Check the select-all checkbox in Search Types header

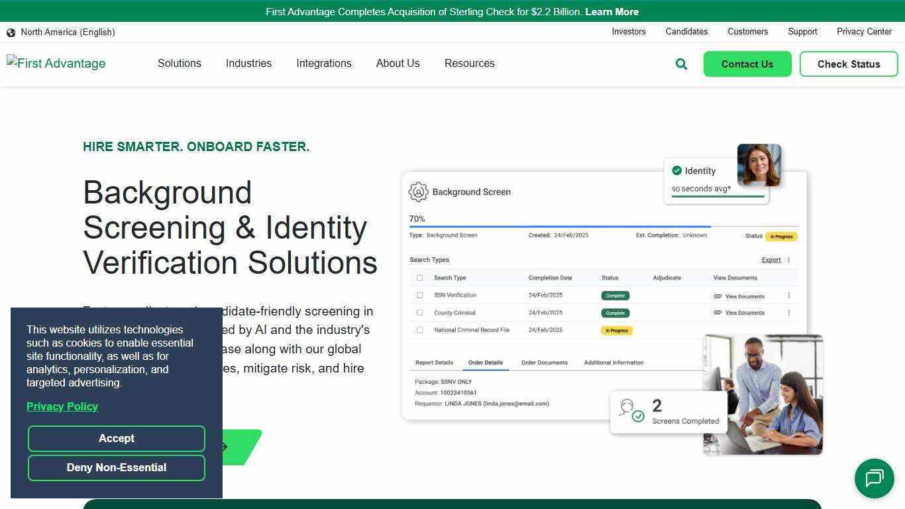(x=419, y=278)
